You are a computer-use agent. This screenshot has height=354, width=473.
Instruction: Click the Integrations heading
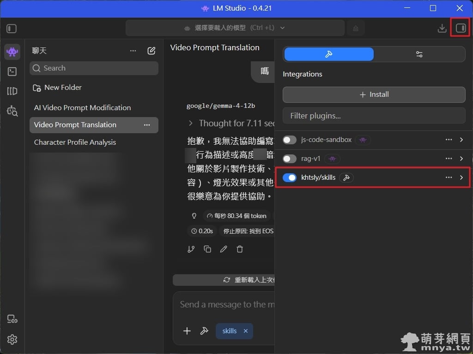pyautogui.click(x=302, y=74)
